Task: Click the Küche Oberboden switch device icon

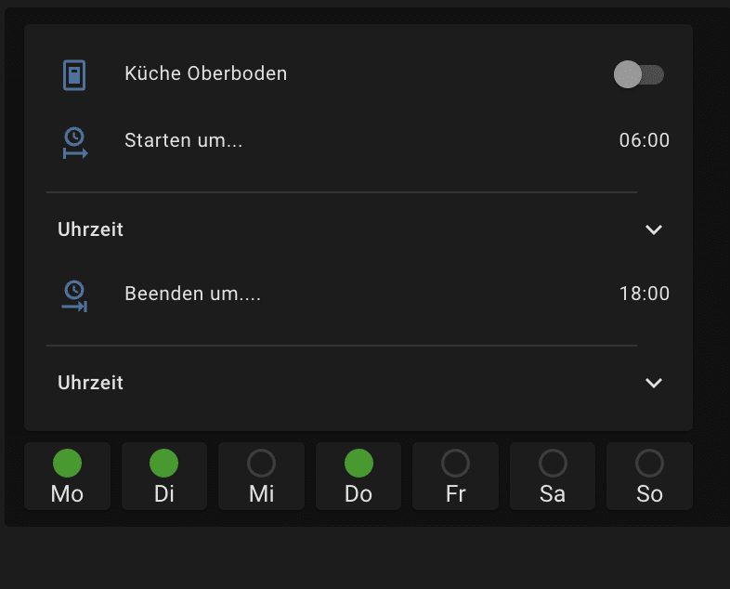Action: (x=74, y=74)
